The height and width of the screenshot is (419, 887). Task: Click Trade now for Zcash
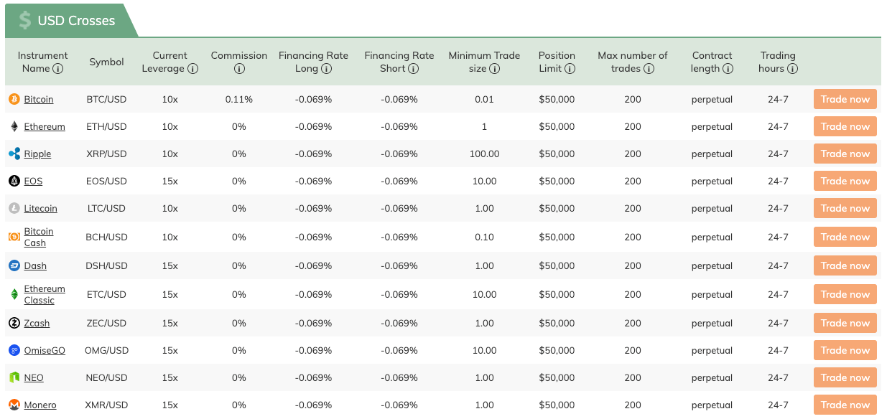click(845, 323)
